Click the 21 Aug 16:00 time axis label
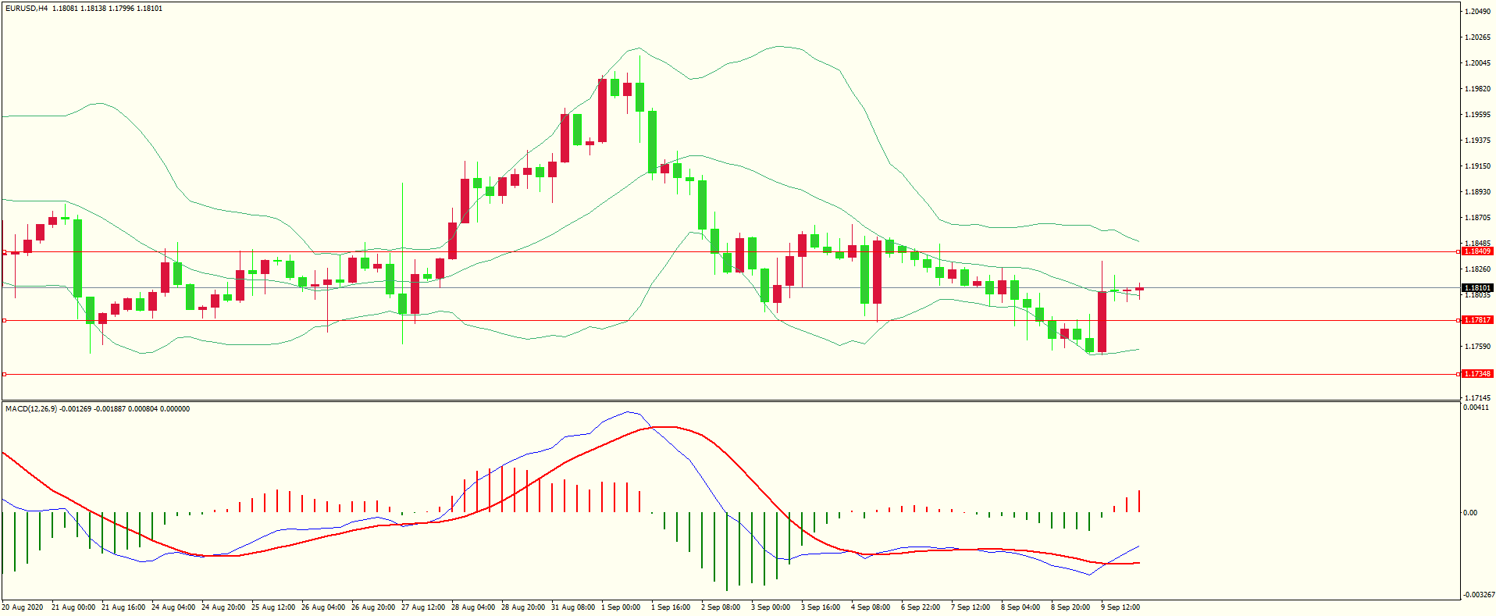 click(x=123, y=607)
